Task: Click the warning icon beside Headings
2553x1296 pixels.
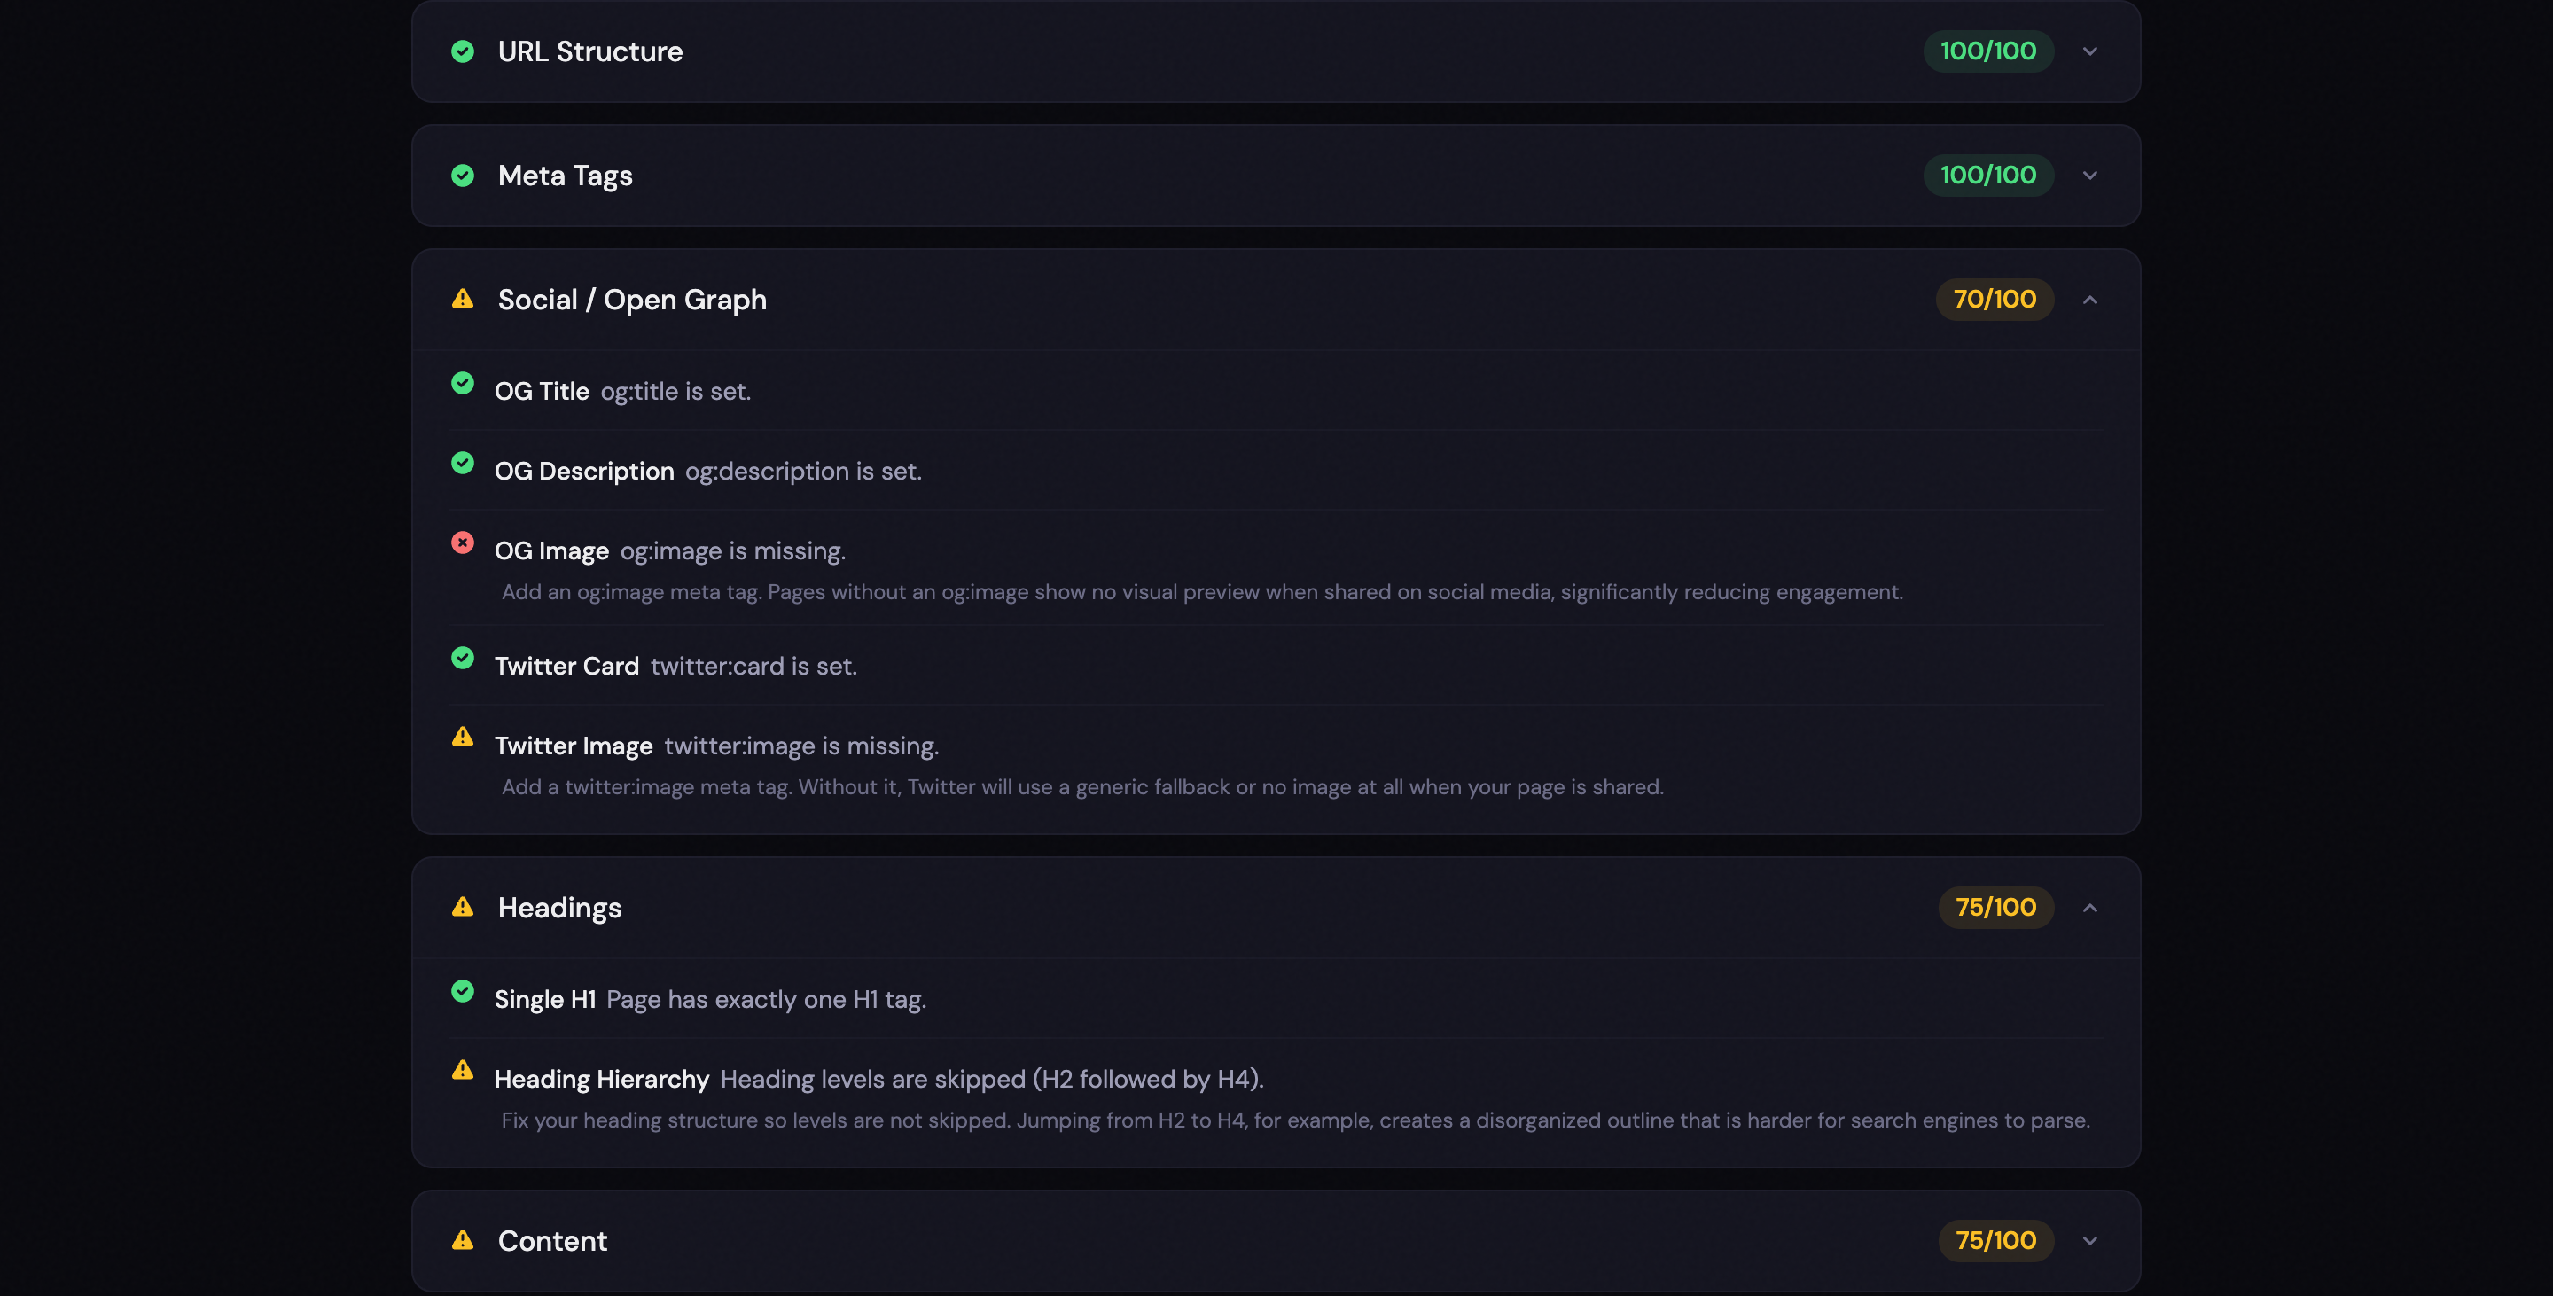Action: coord(463,907)
